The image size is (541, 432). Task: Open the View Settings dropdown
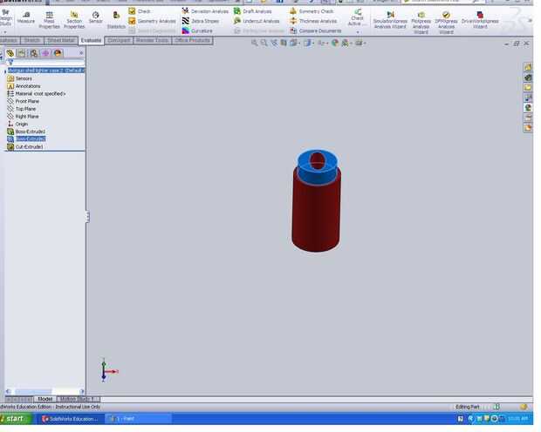(x=360, y=43)
